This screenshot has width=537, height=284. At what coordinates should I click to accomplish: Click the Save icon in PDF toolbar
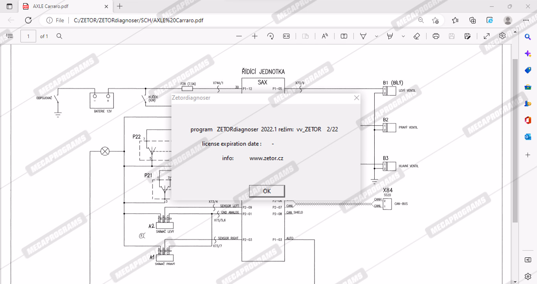[452, 36]
